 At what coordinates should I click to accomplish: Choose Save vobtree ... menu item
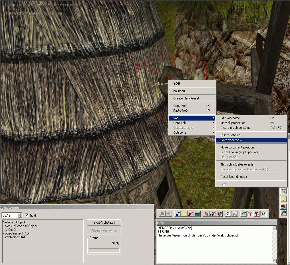pyautogui.click(x=251, y=140)
